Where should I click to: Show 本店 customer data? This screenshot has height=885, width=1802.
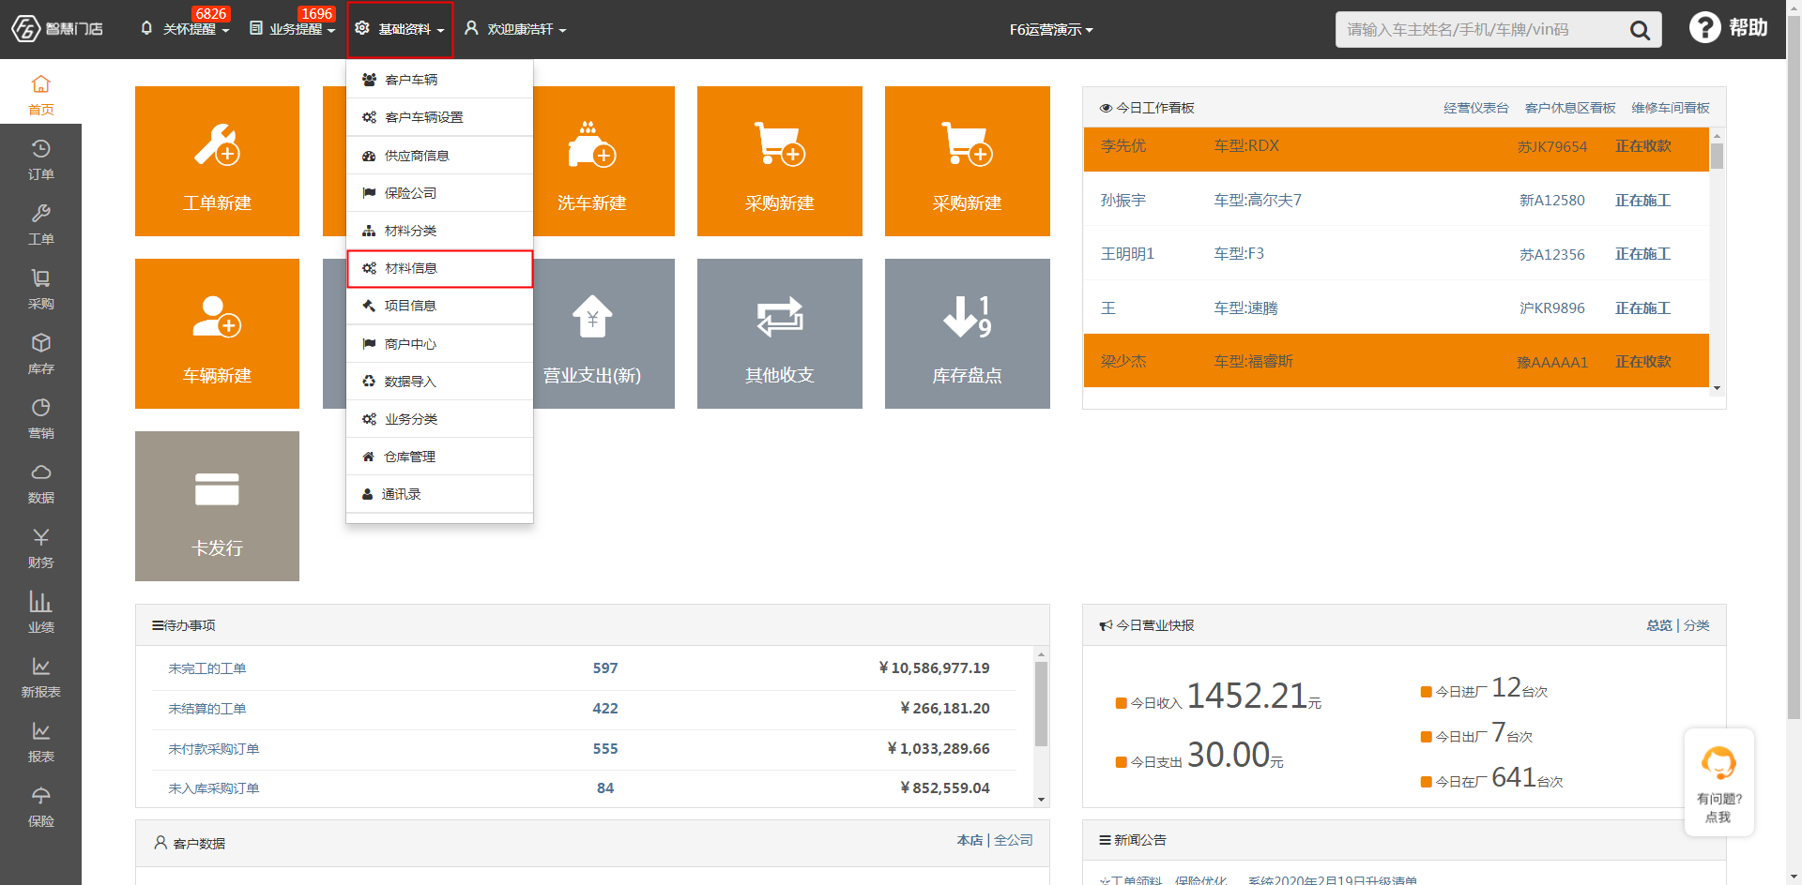tap(970, 840)
